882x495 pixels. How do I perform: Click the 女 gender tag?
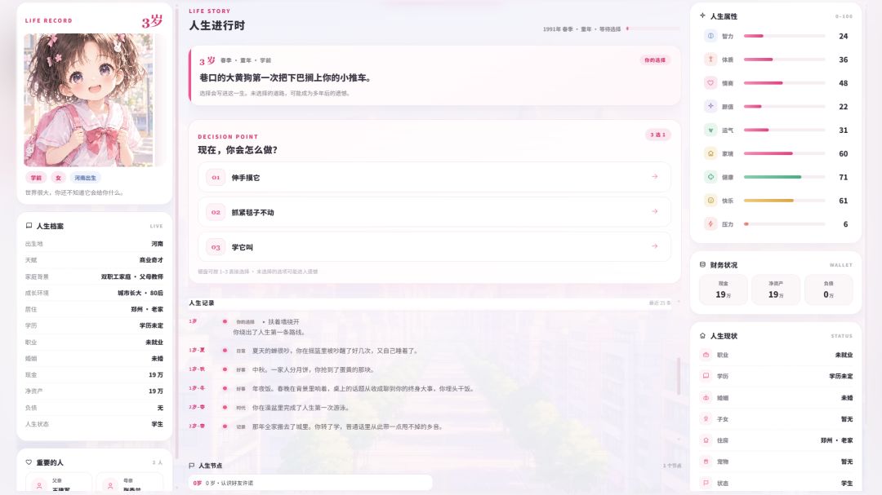point(58,178)
